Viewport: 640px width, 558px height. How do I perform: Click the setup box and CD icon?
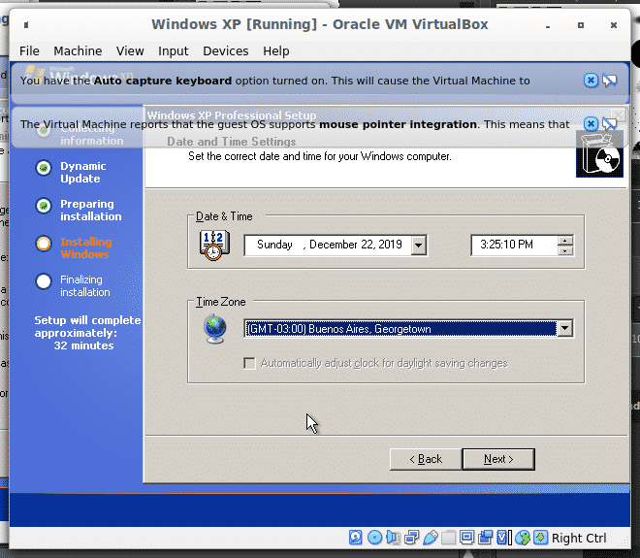[x=599, y=154]
